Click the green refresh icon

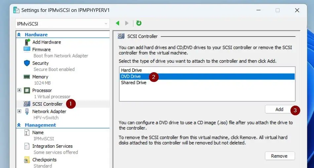(x=139, y=23)
